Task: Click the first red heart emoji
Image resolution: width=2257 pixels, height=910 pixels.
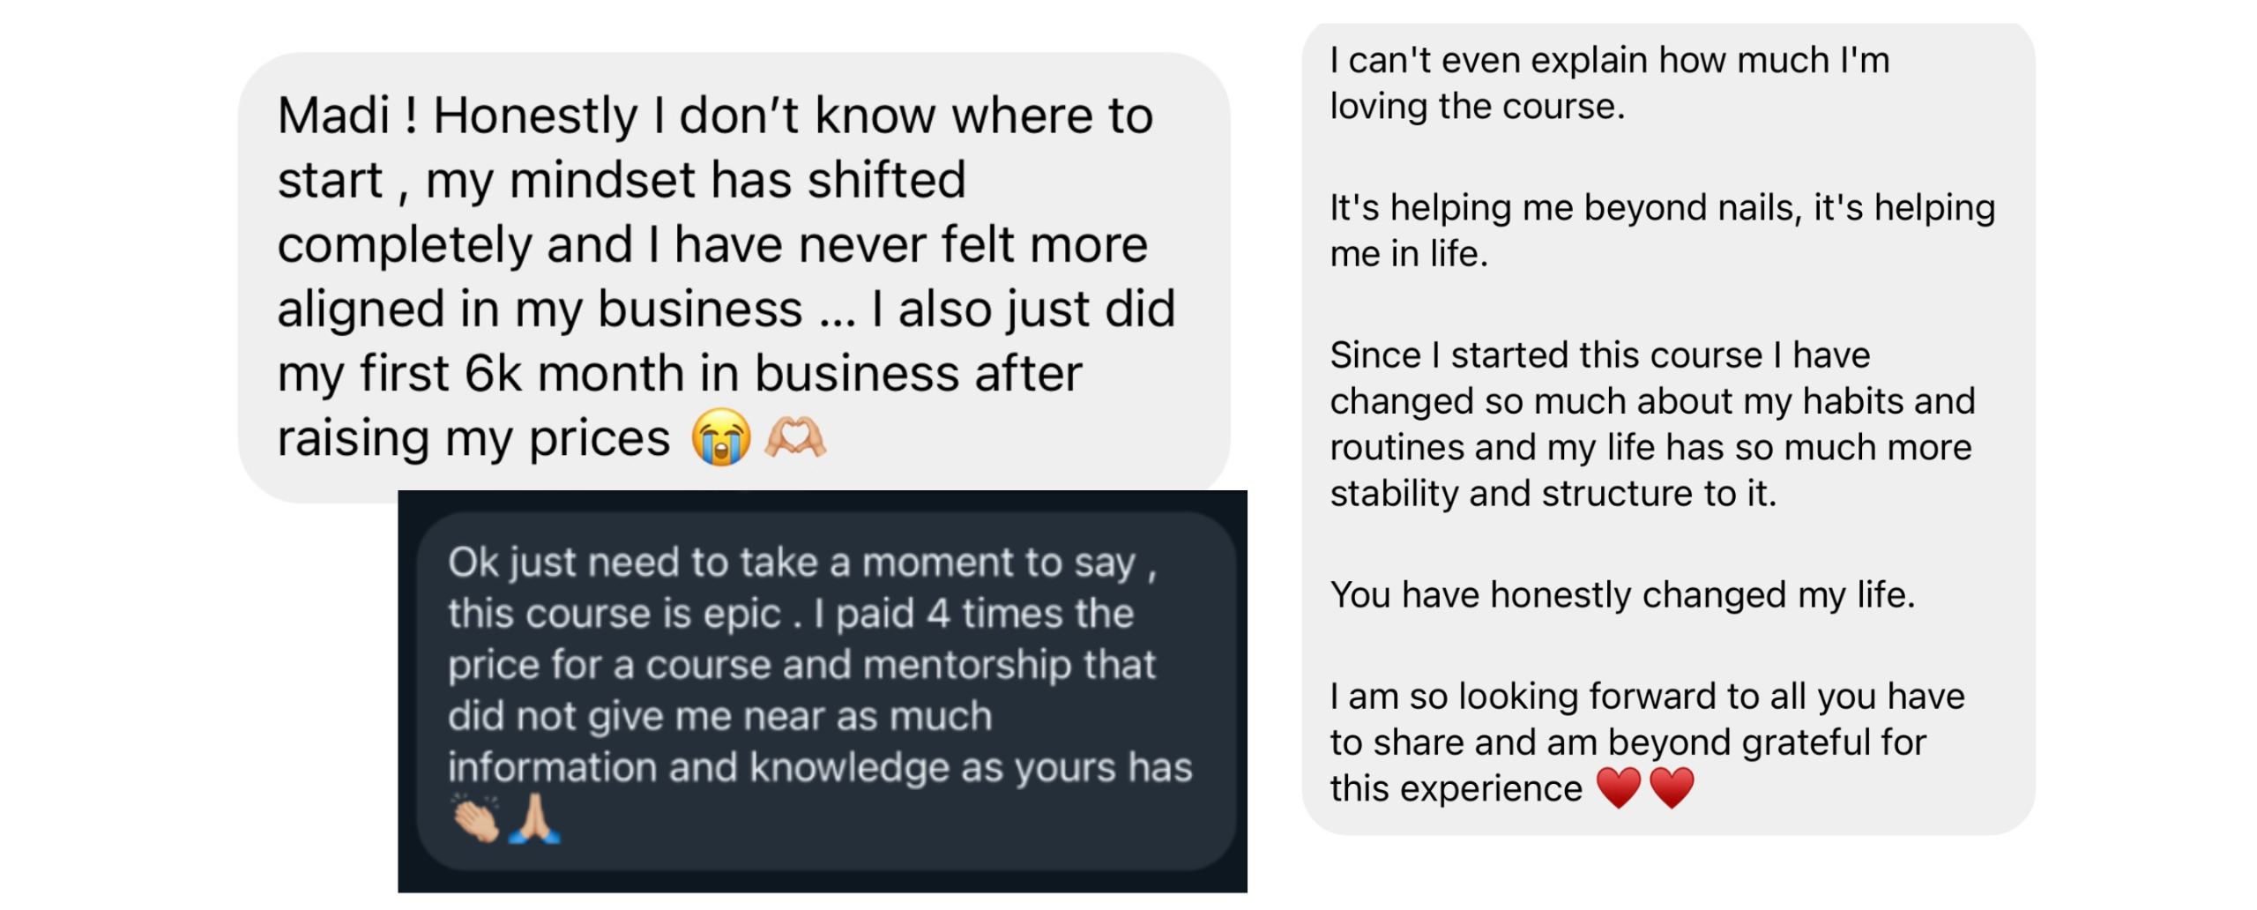Action: click(x=1618, y=787)
